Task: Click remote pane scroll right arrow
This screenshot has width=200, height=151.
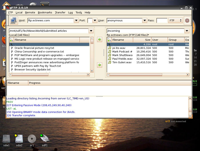Action: pyautogui.click(x=188, y=75)
